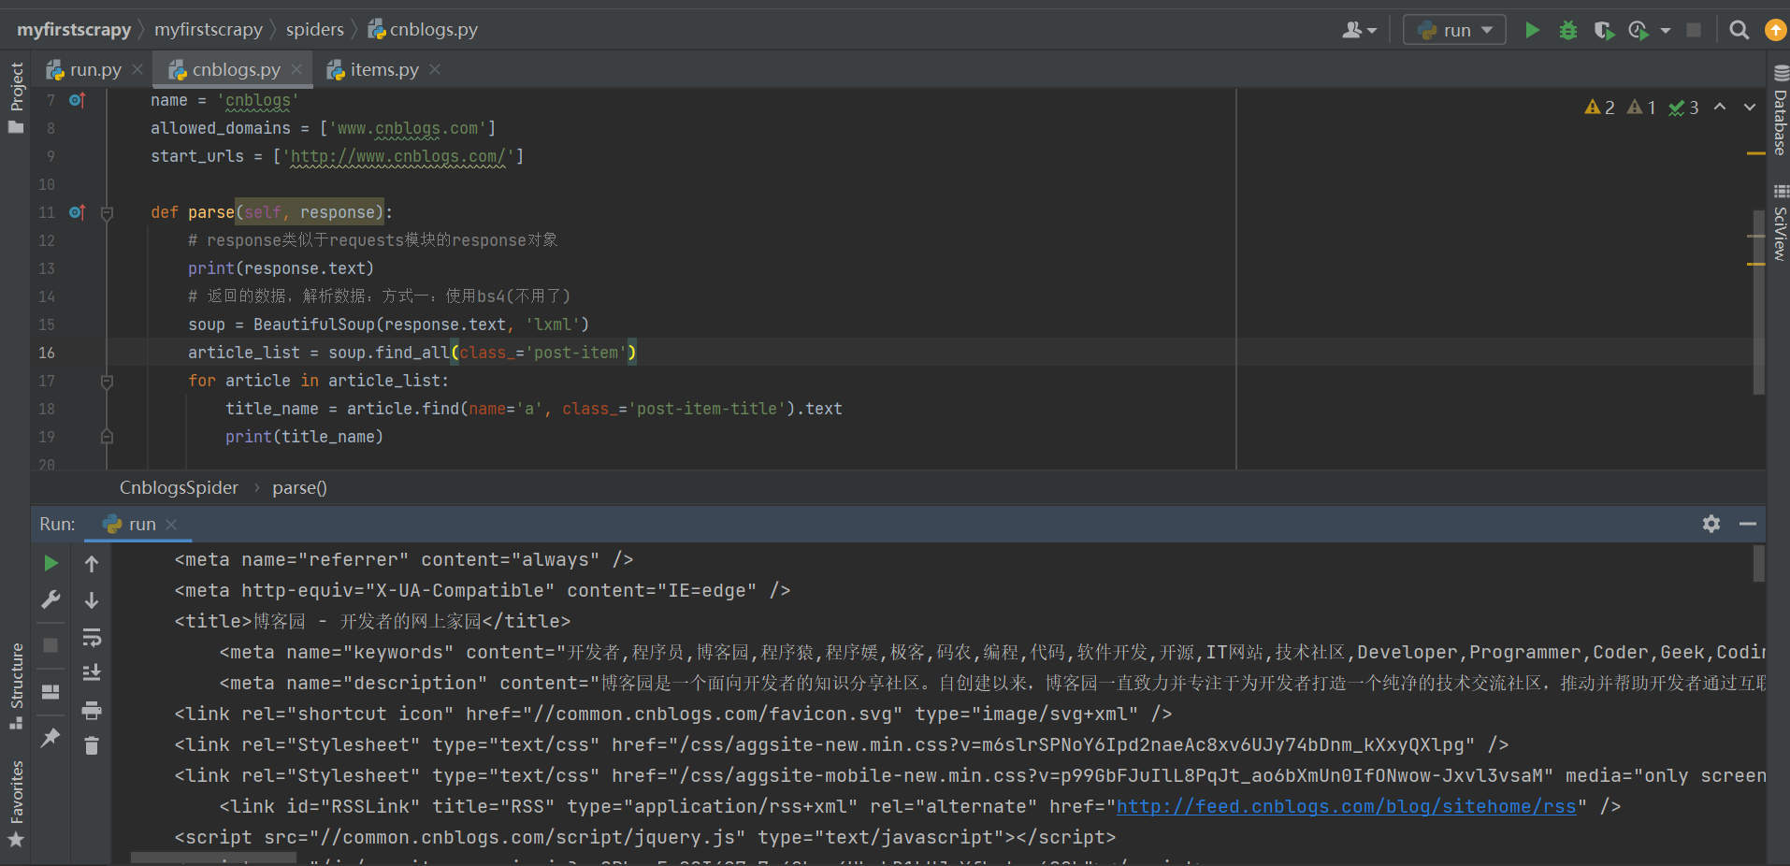Toggle scroll-to-end in the Run console
The width and height of the screenshot is (1790, 866).
tap(92, 673)
